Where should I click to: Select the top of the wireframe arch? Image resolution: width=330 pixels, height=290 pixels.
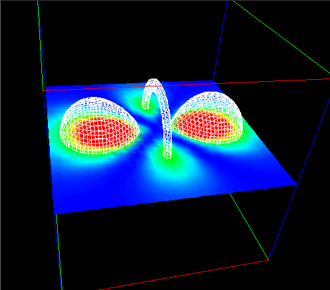pyautogui.click(x=154, y=82)
